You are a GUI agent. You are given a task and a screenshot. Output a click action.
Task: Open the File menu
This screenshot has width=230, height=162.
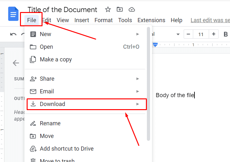(31, 20)
